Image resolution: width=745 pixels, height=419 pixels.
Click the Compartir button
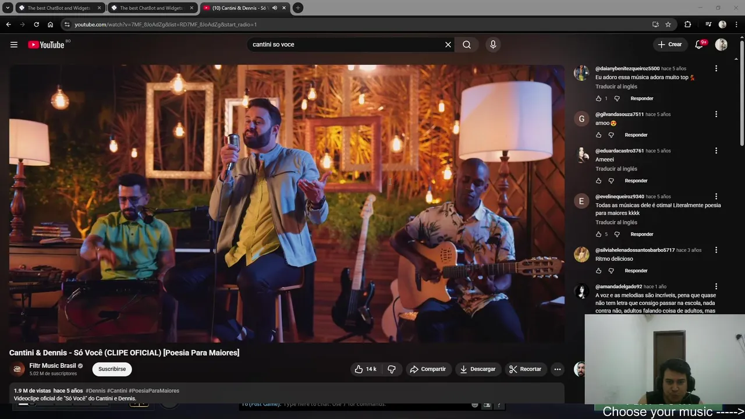coord(428,369)
